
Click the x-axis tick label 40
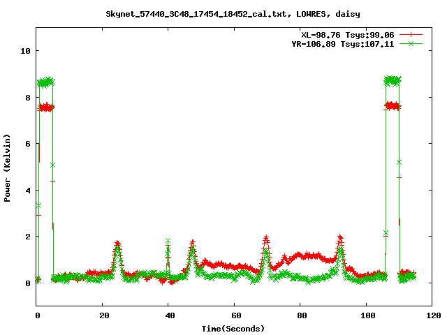[x=170, y=315]
